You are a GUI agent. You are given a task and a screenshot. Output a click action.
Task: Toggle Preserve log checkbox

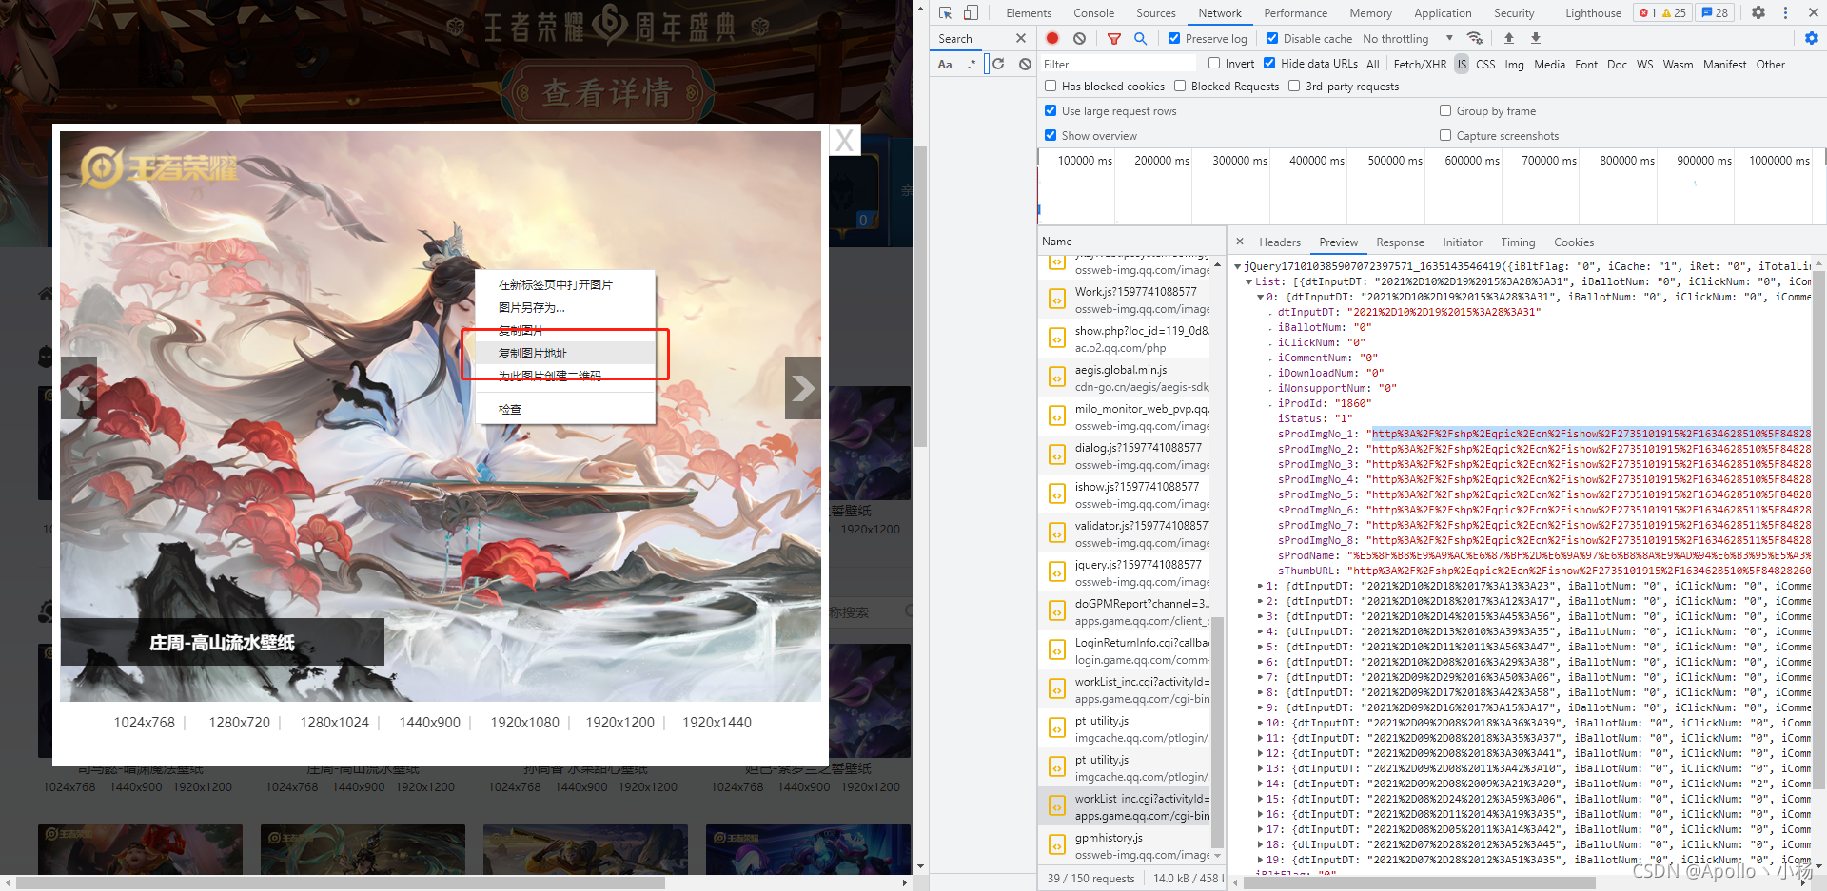pyautogui.click(x=1174, y=38)
